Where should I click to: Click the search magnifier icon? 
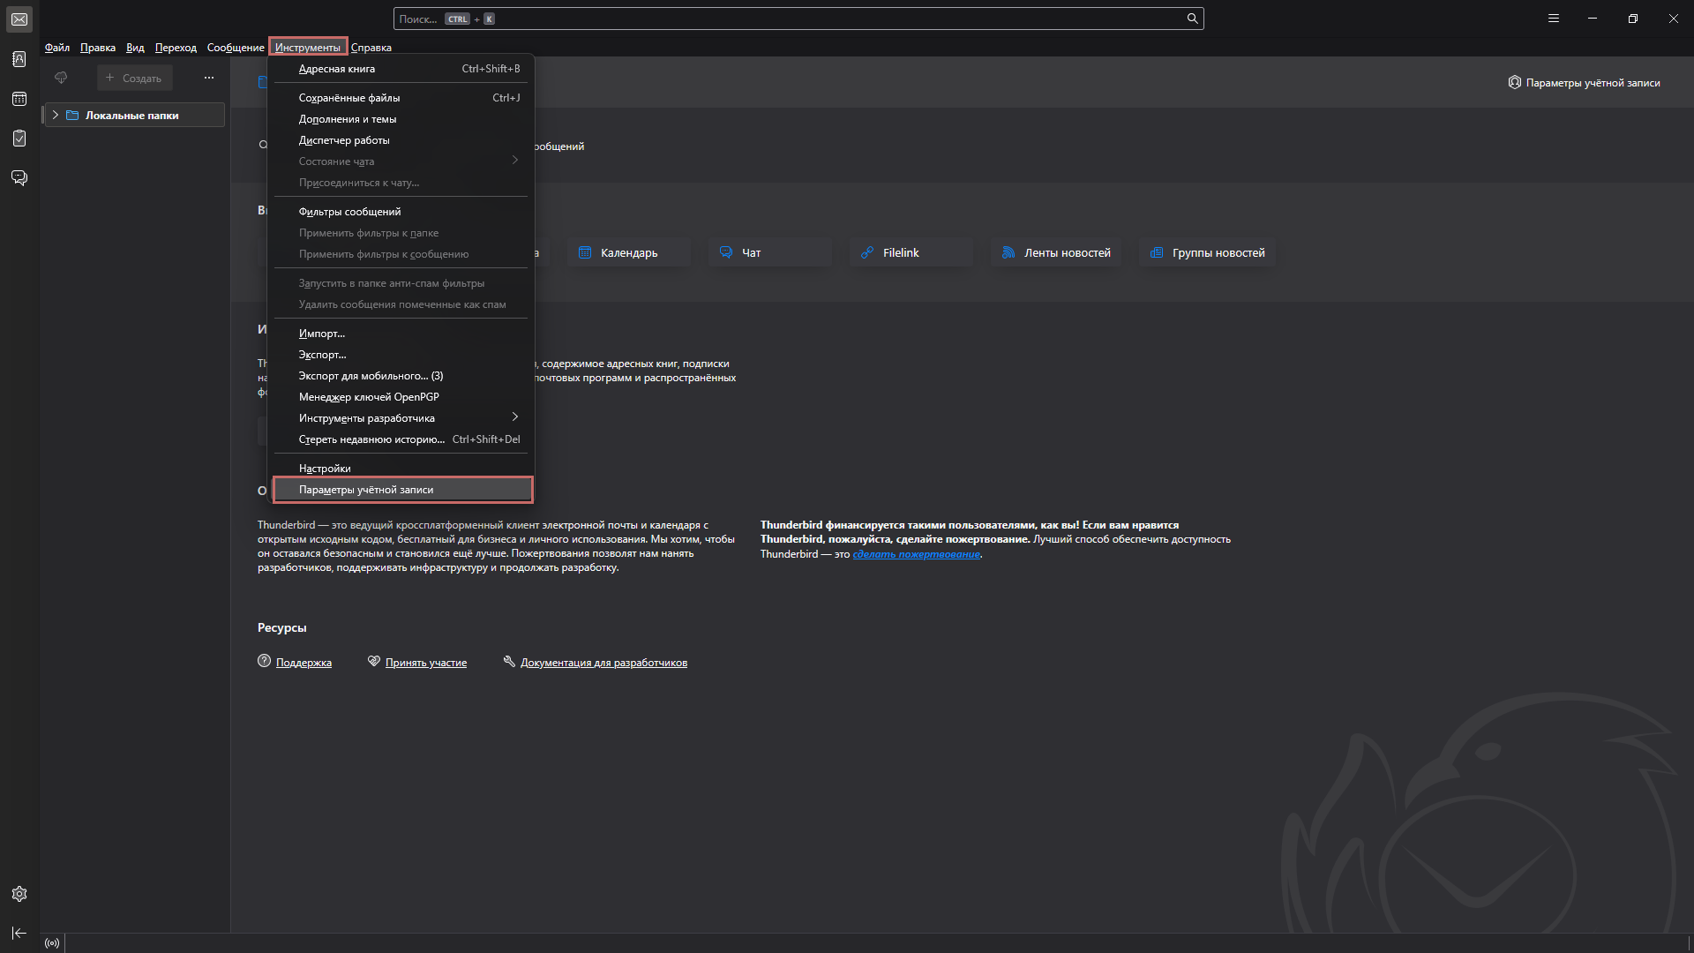pos(1192,19)
